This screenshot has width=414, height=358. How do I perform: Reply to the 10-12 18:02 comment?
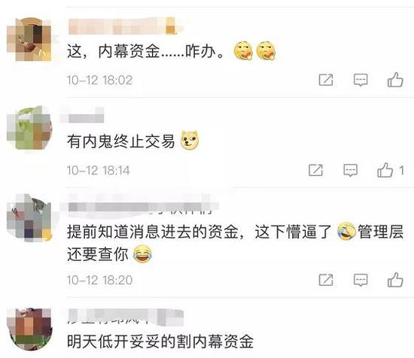361,80
